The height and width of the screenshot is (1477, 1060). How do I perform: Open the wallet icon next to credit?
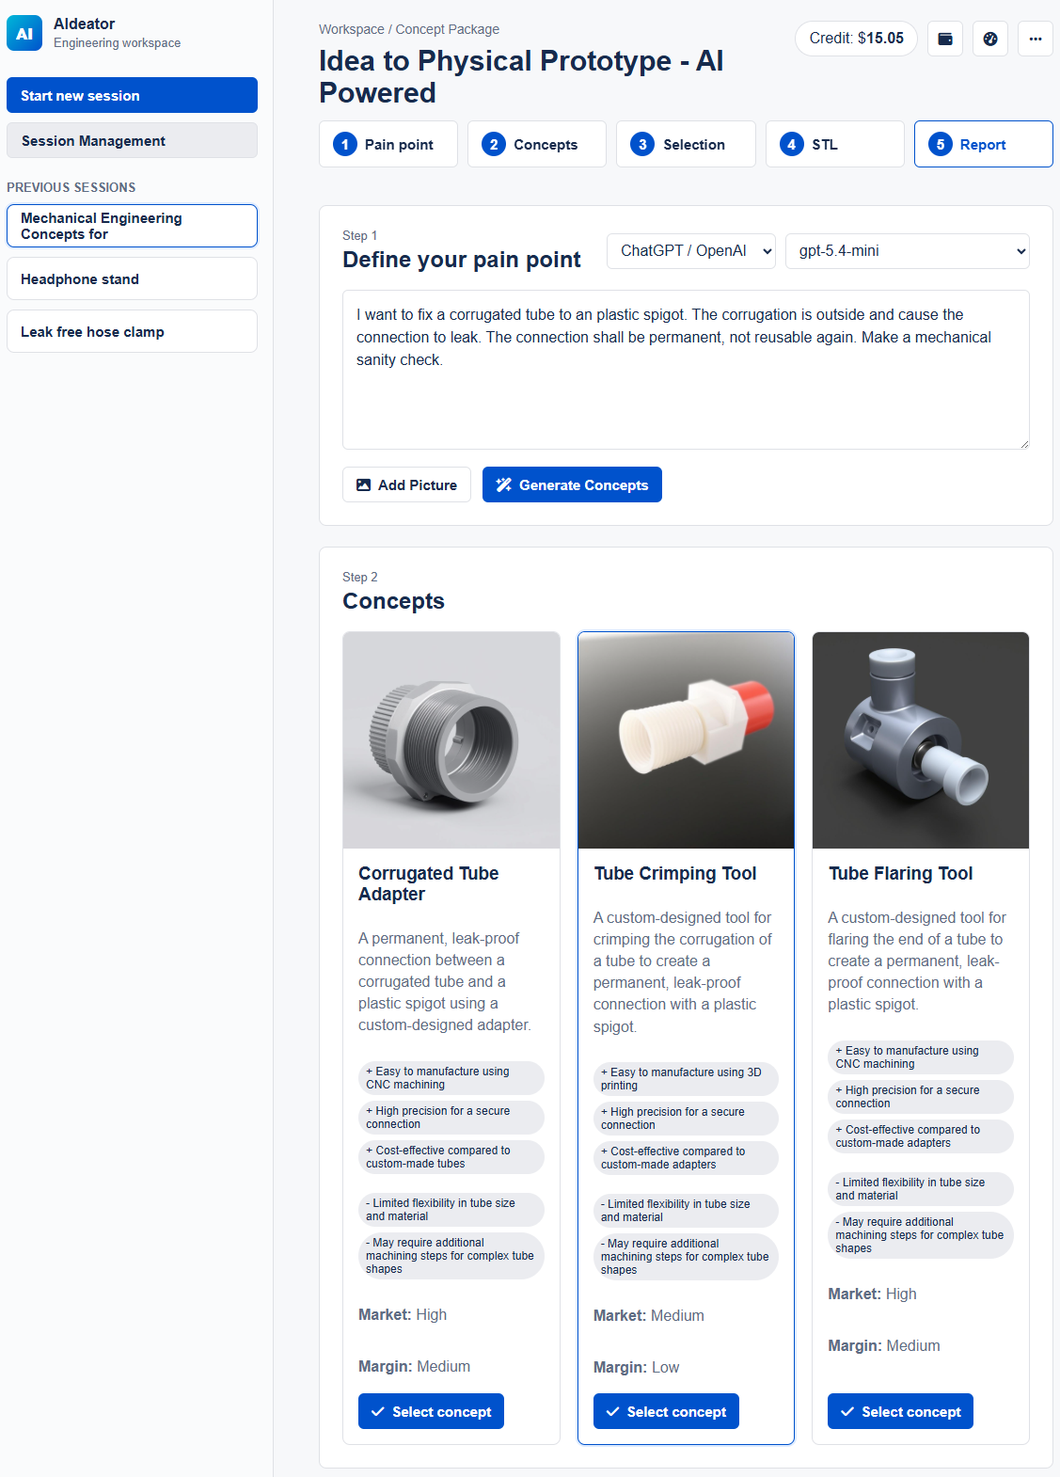click(945, 39)
